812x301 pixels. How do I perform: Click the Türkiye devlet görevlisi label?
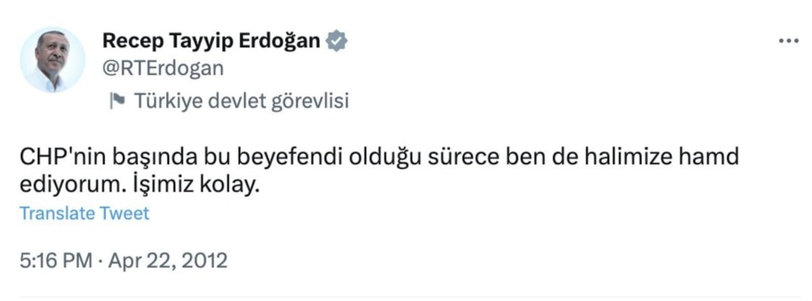[241, 101]
